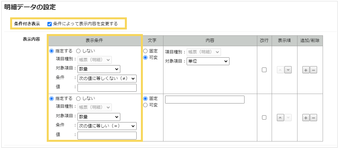Click the plus button in the second display row
The width and height of the screenshot is (339, 149).
point(306,118)
